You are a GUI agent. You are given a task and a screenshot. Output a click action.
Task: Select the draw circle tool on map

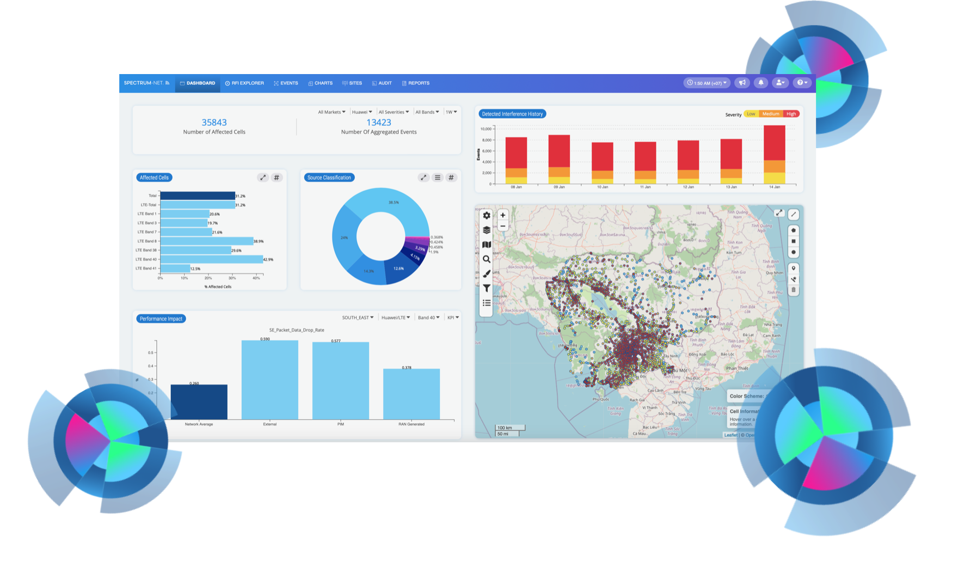pyautogui.click(x=794, y=252)
